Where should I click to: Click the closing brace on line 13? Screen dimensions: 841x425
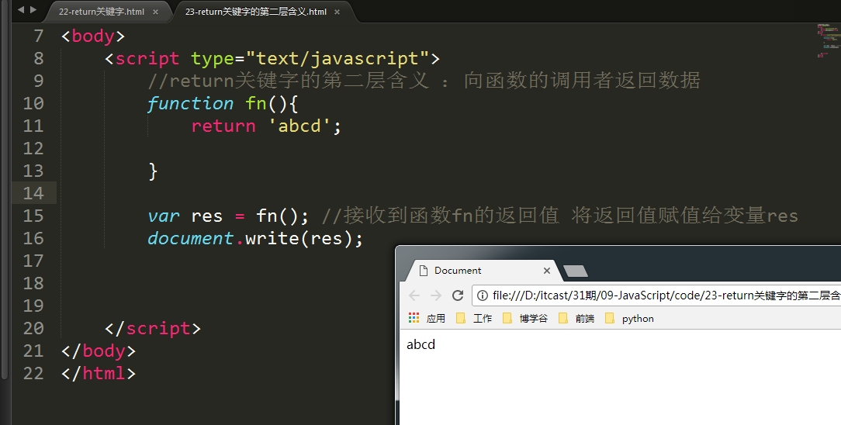[153, 171]
